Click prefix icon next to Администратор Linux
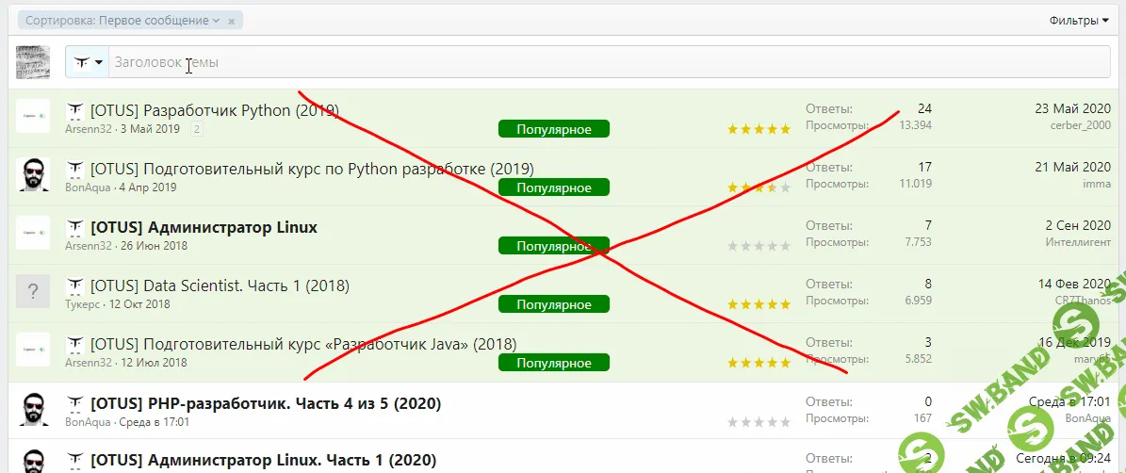Image resolution: width=1126 pixels, height=473 pixels. coord(75,227)
